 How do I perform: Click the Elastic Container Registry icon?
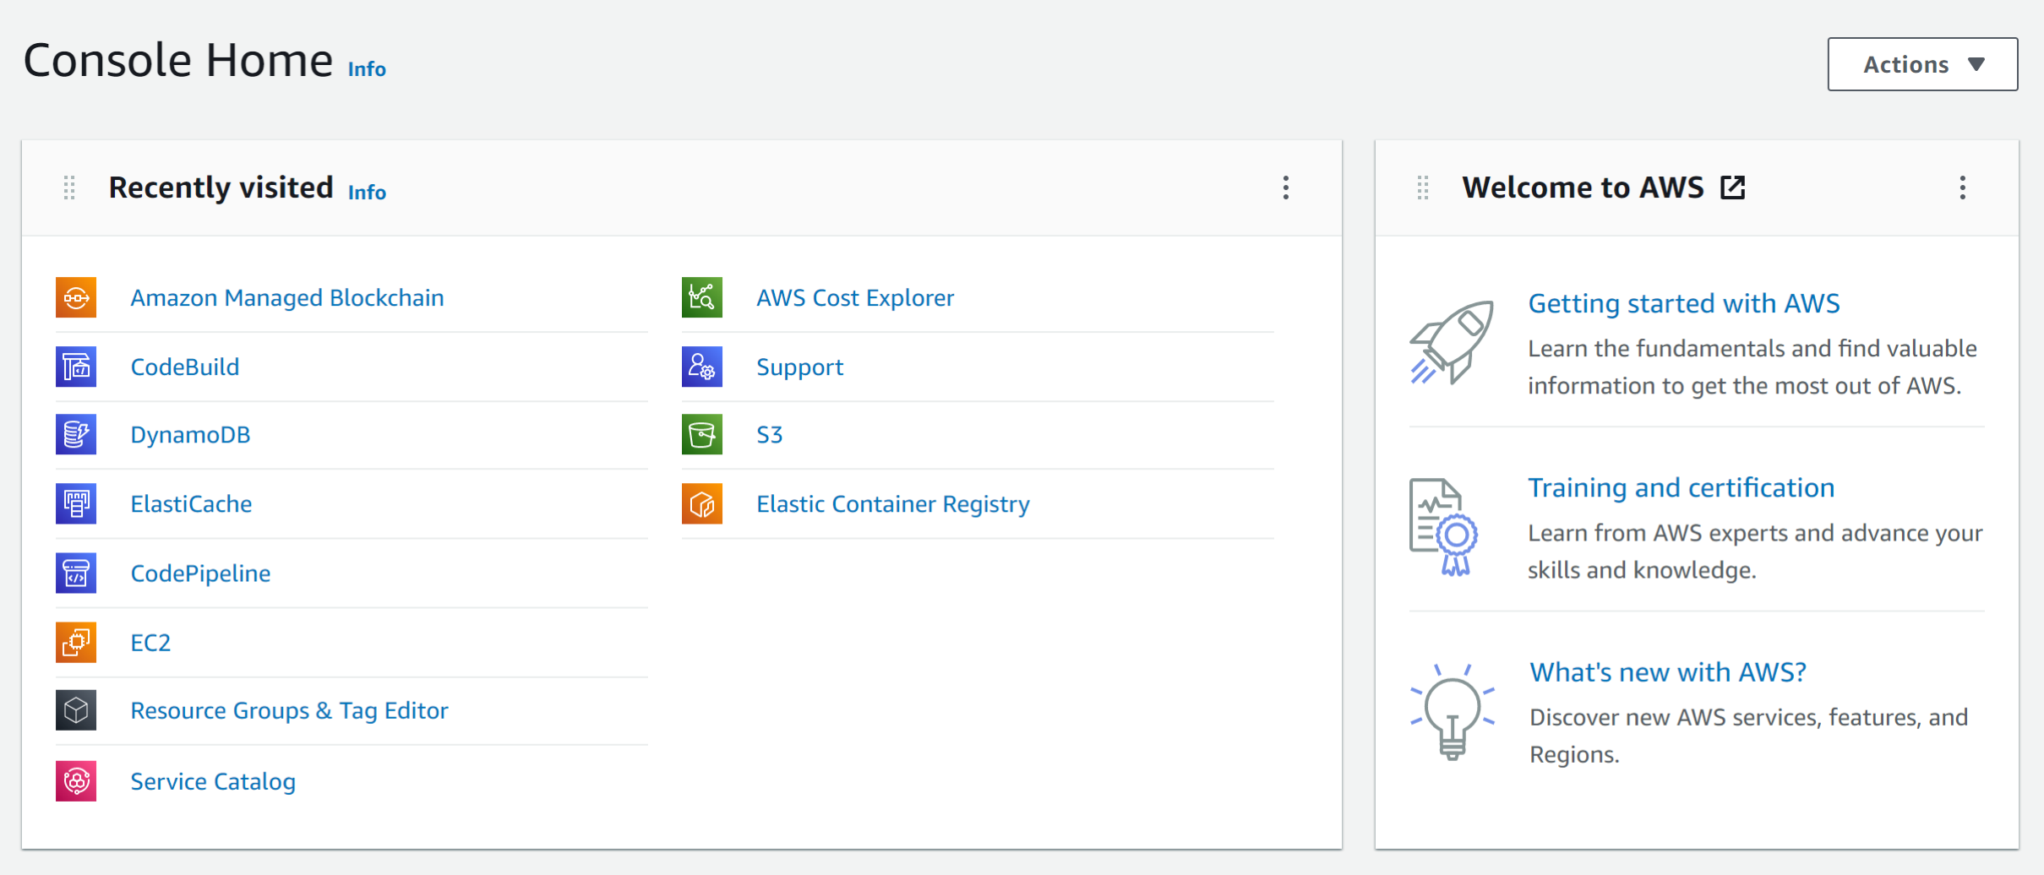click(702, 503)
